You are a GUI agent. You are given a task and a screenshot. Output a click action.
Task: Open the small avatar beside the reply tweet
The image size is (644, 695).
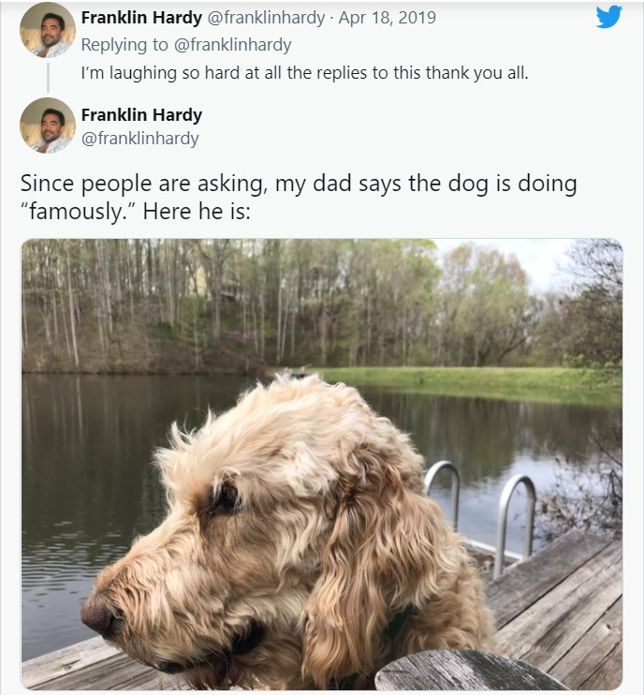(x=47, y=30)
